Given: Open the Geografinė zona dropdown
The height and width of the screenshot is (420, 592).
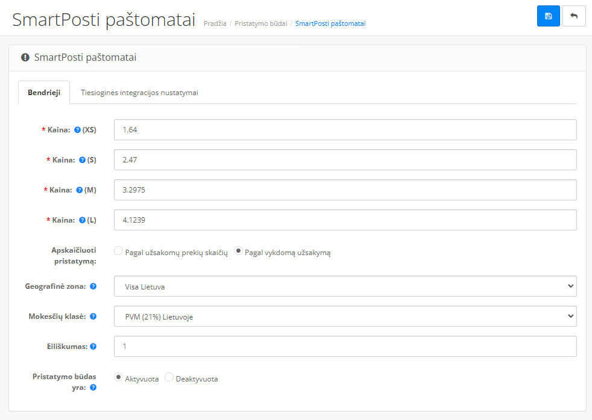Looking at the screenshot, I should click(x=345, y=286).
